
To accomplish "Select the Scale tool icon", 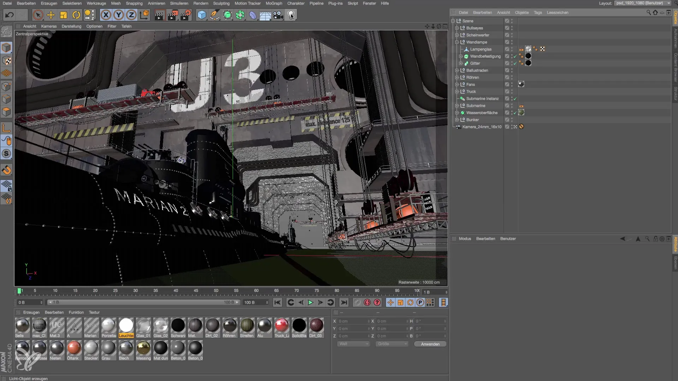I will [x=64, y=15].
